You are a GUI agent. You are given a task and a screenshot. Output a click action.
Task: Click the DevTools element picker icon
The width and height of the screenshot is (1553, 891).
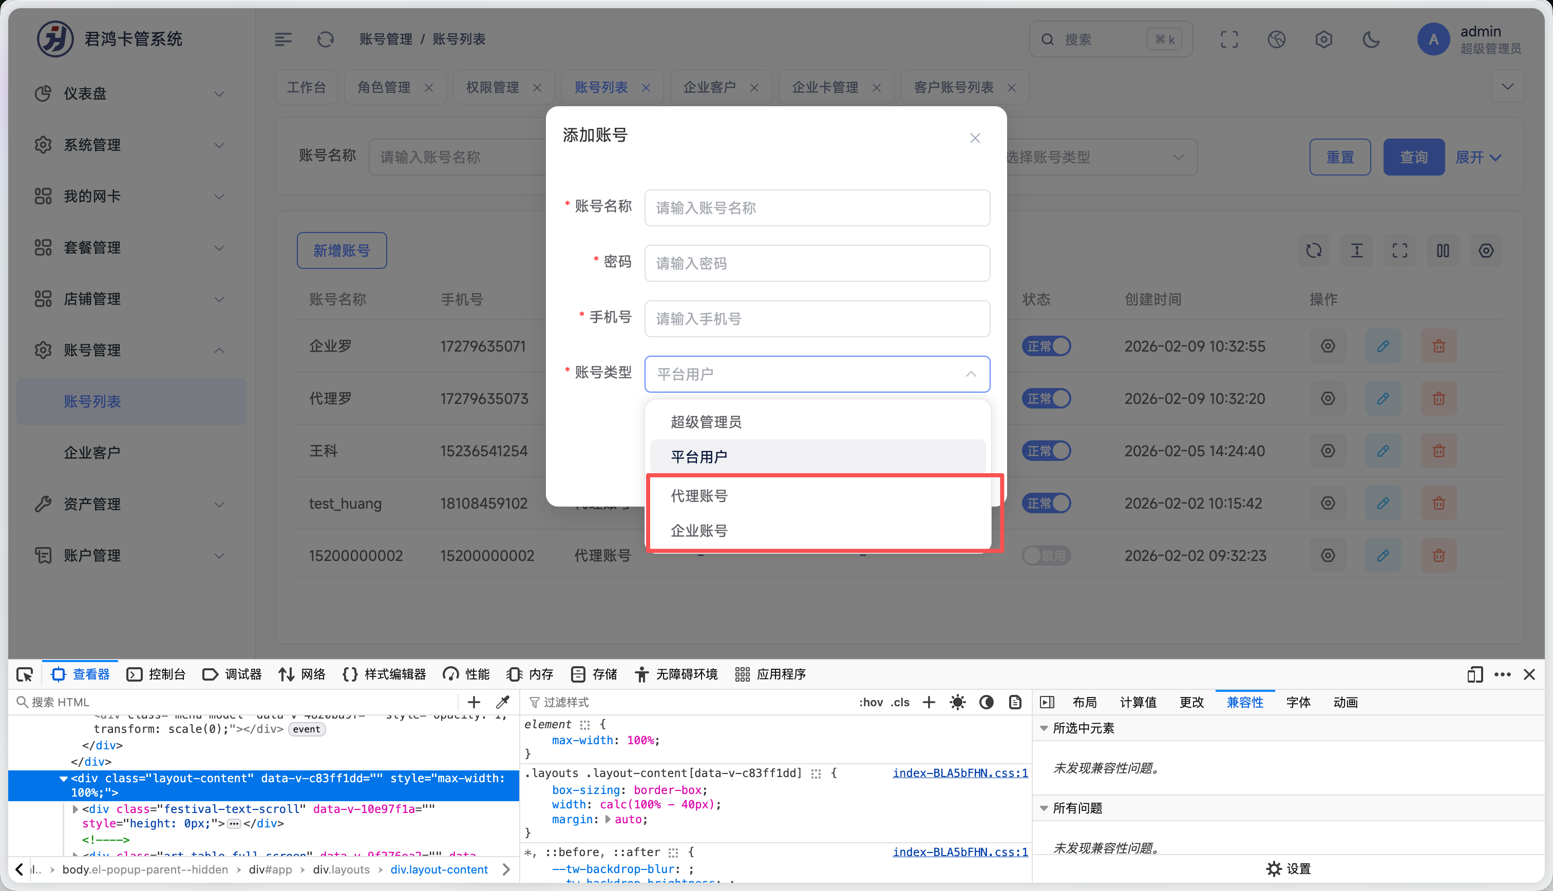25,674
